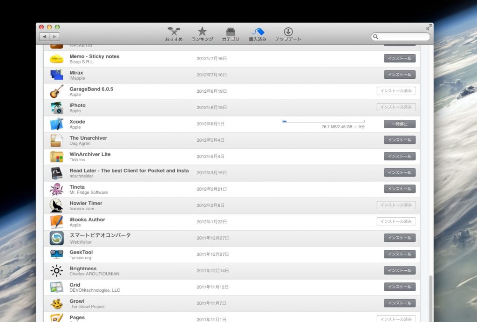Click the Tincta date 2012年2月21日
The width and height of the screenshot is (477, 322).
tap(211, 189)
